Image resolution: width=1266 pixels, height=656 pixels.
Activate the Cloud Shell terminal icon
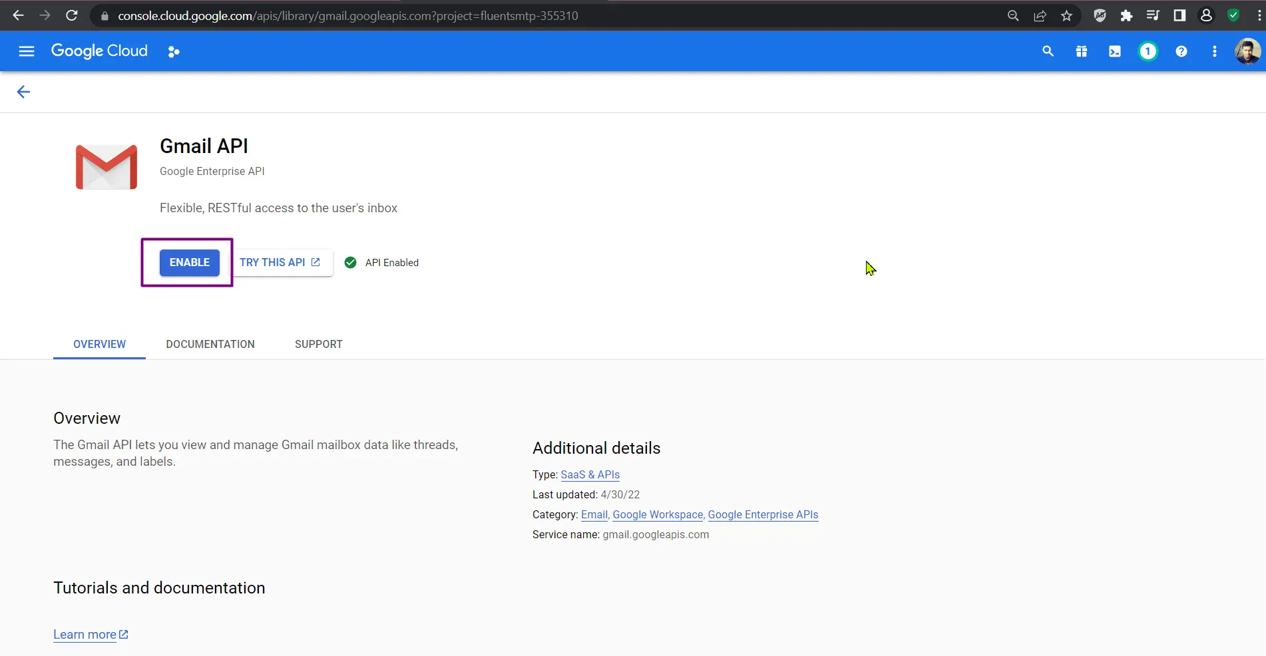(1114, 51)
